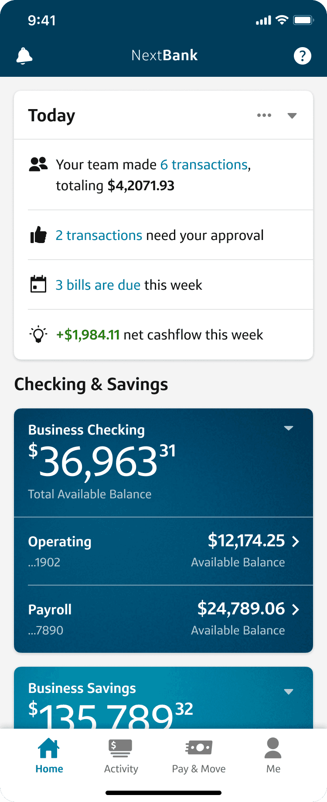Viewport: 327px width, 802px height.
Task: Open notifications bell icon
Action: pyautogui.click(x=24, y=56)
